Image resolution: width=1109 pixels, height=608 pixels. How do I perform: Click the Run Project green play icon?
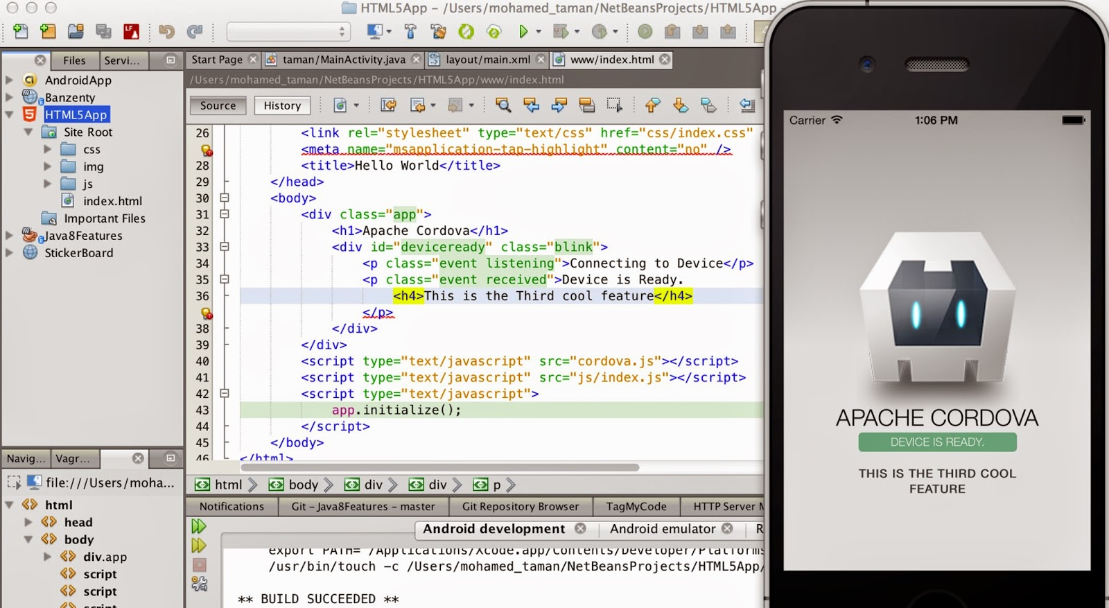pos(523,31)
